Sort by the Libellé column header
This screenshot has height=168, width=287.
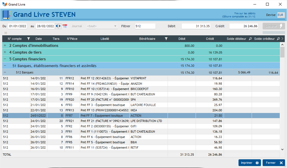pyautogui.click(x=105, y=39)
